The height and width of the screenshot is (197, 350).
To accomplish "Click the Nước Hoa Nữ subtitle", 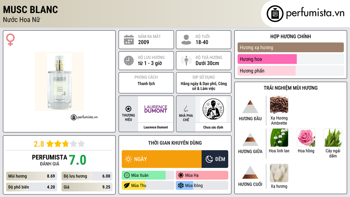I will pos(22,19).
